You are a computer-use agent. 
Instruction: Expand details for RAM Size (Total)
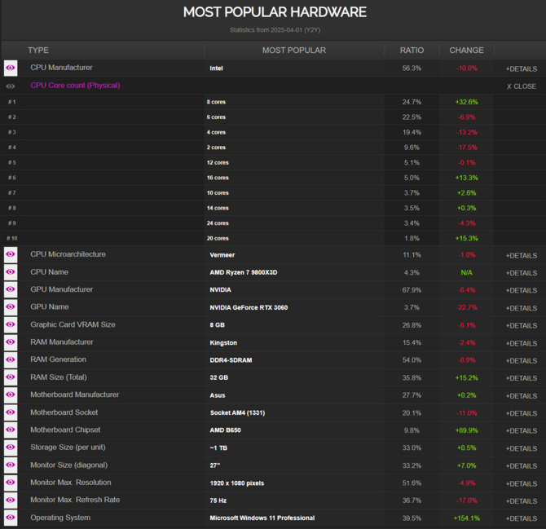coord(522,378)
